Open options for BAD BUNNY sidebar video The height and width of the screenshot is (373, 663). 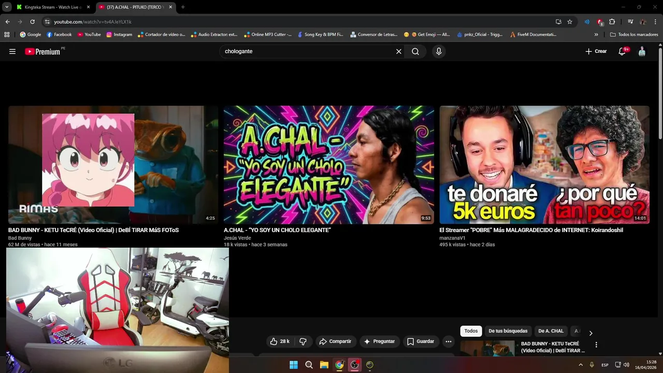click(x=596, y=345)
